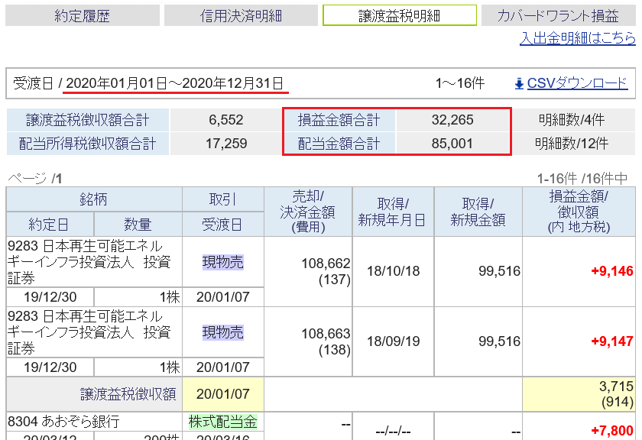The image size is (642, 440).
Task: Switch to the 信用決済明細 tab
Action: (x=241, y=15)
